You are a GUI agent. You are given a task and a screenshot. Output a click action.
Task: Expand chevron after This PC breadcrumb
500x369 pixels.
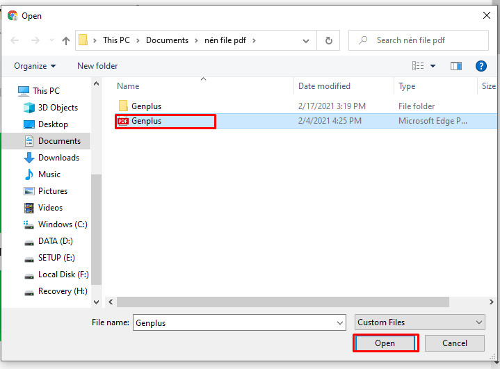[138, 40]
